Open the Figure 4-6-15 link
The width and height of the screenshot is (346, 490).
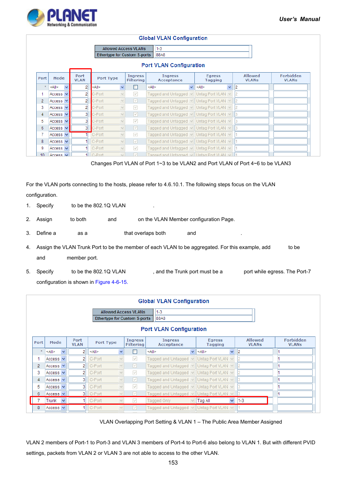(111, 282)
